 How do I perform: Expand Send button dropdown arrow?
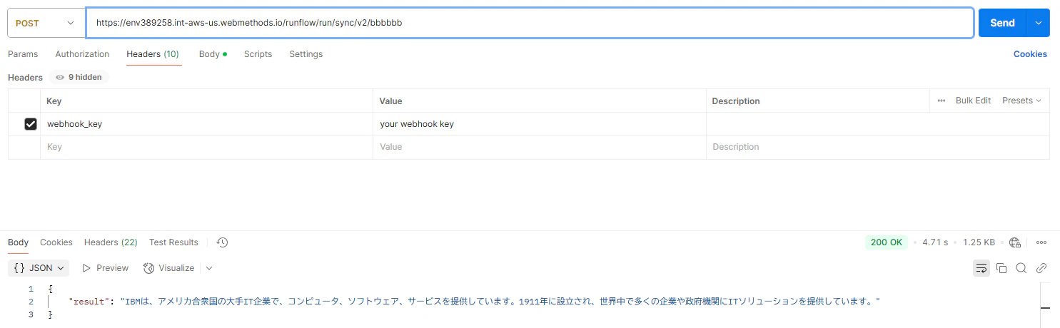[1038, 23]
